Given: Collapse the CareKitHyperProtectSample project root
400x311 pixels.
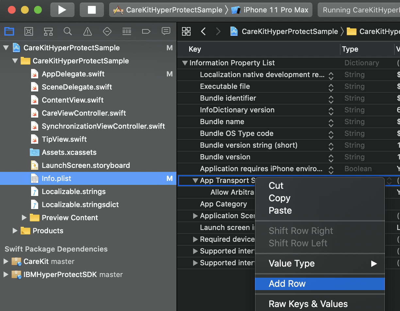Looking at the screenshot, I should click(x=6, y=48).
